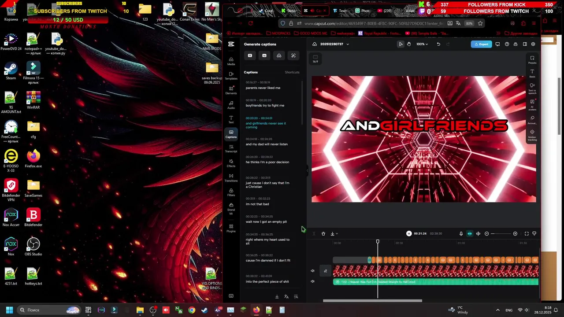
Task: Mute the video track
Action: (313, 271)
